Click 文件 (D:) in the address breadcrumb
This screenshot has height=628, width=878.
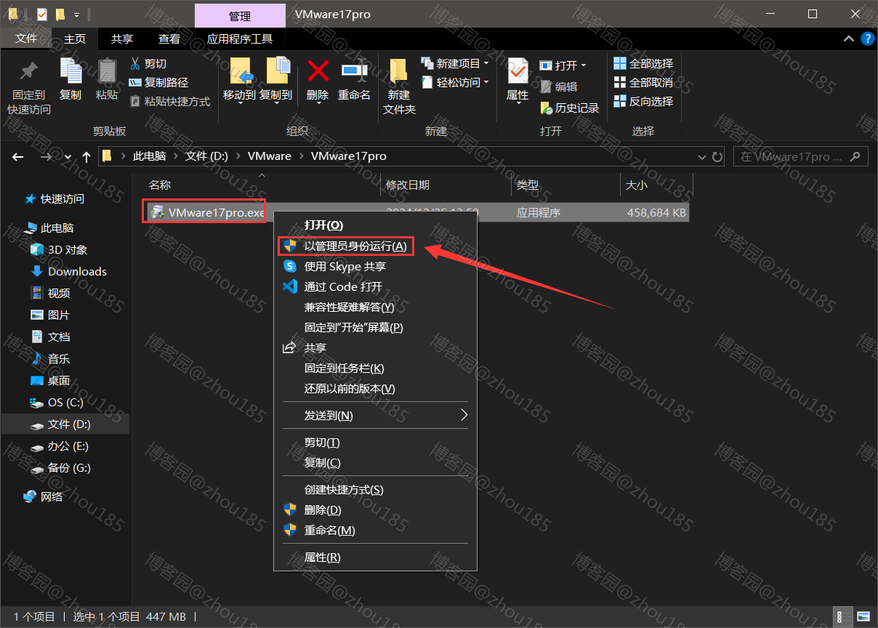point(206,156)
